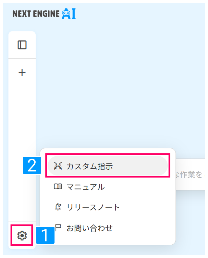Click the blue number 1 badge
This screenshot has height=258, width=208.
pyautogui.click(x=45, y=235)
